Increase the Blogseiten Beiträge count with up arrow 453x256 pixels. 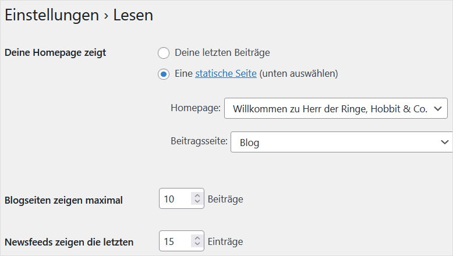tap(197, 195)
